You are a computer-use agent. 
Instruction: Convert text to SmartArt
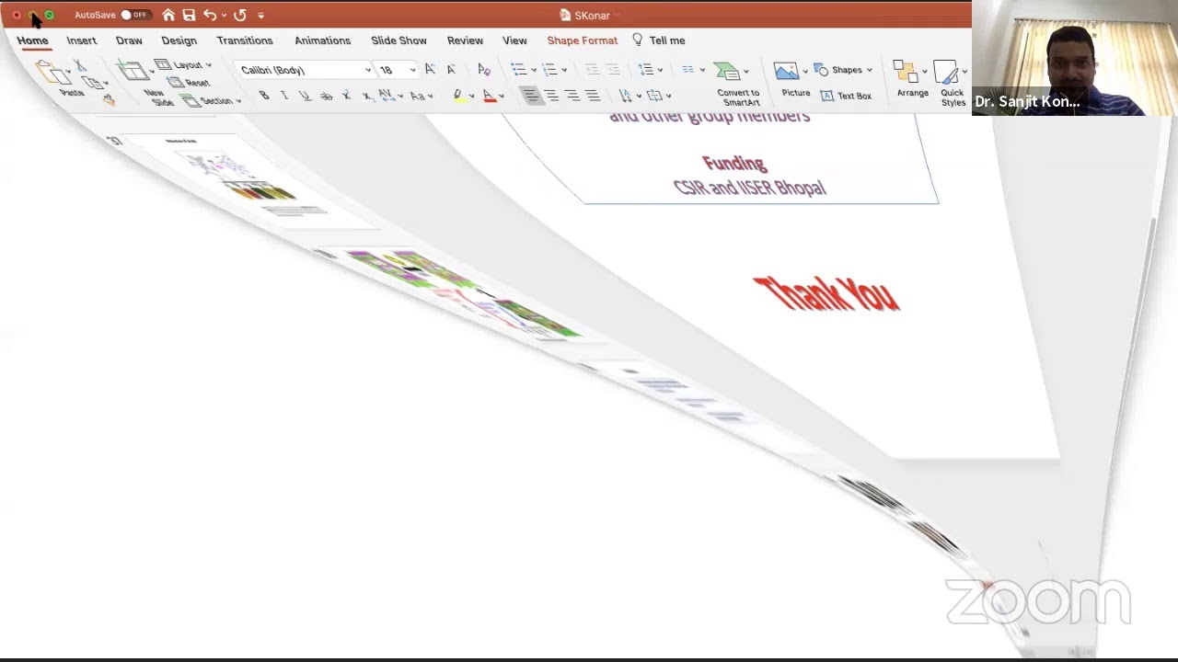pos(737,84)
